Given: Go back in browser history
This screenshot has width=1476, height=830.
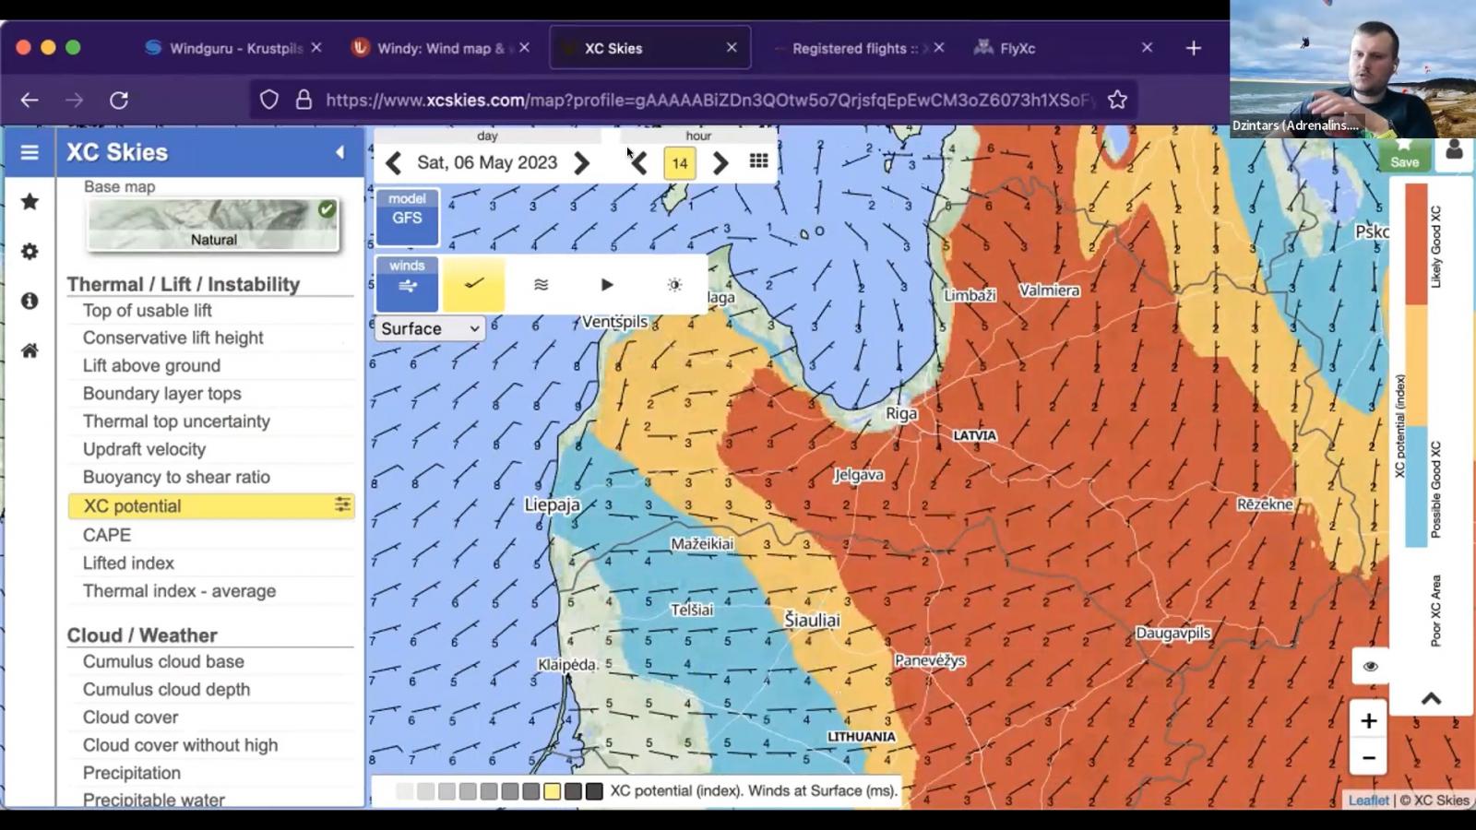Looking at the screenshot, I should coord(30,100).
